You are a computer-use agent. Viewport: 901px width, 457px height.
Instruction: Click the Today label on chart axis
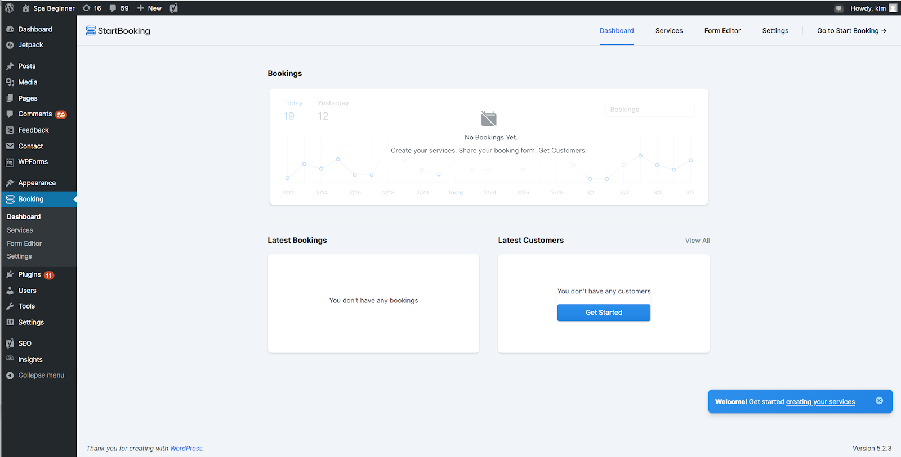click(456, 193)
